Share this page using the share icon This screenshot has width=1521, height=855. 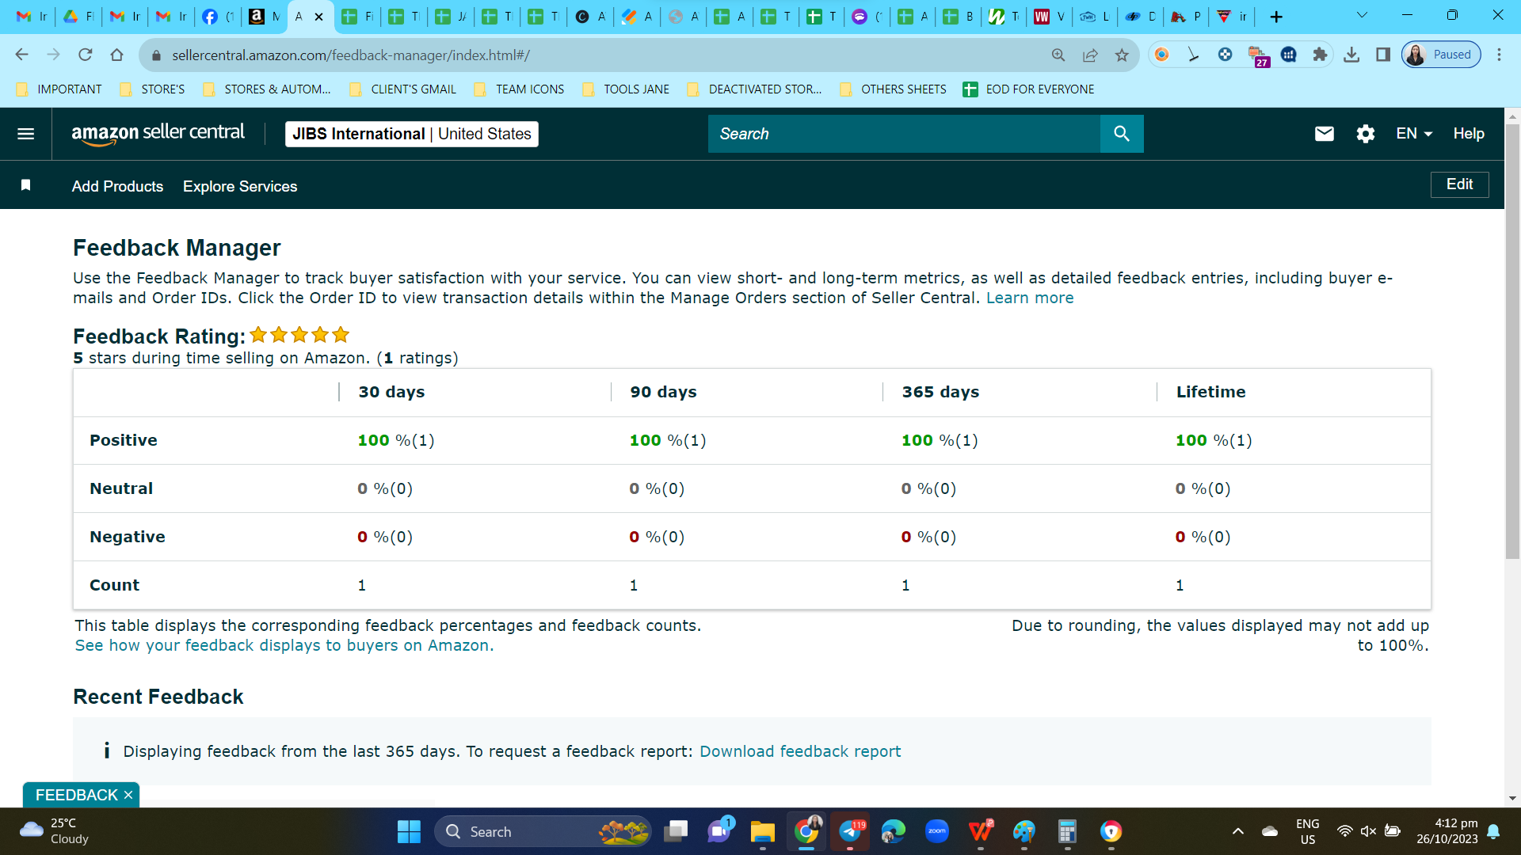[x=1090, y=55]
